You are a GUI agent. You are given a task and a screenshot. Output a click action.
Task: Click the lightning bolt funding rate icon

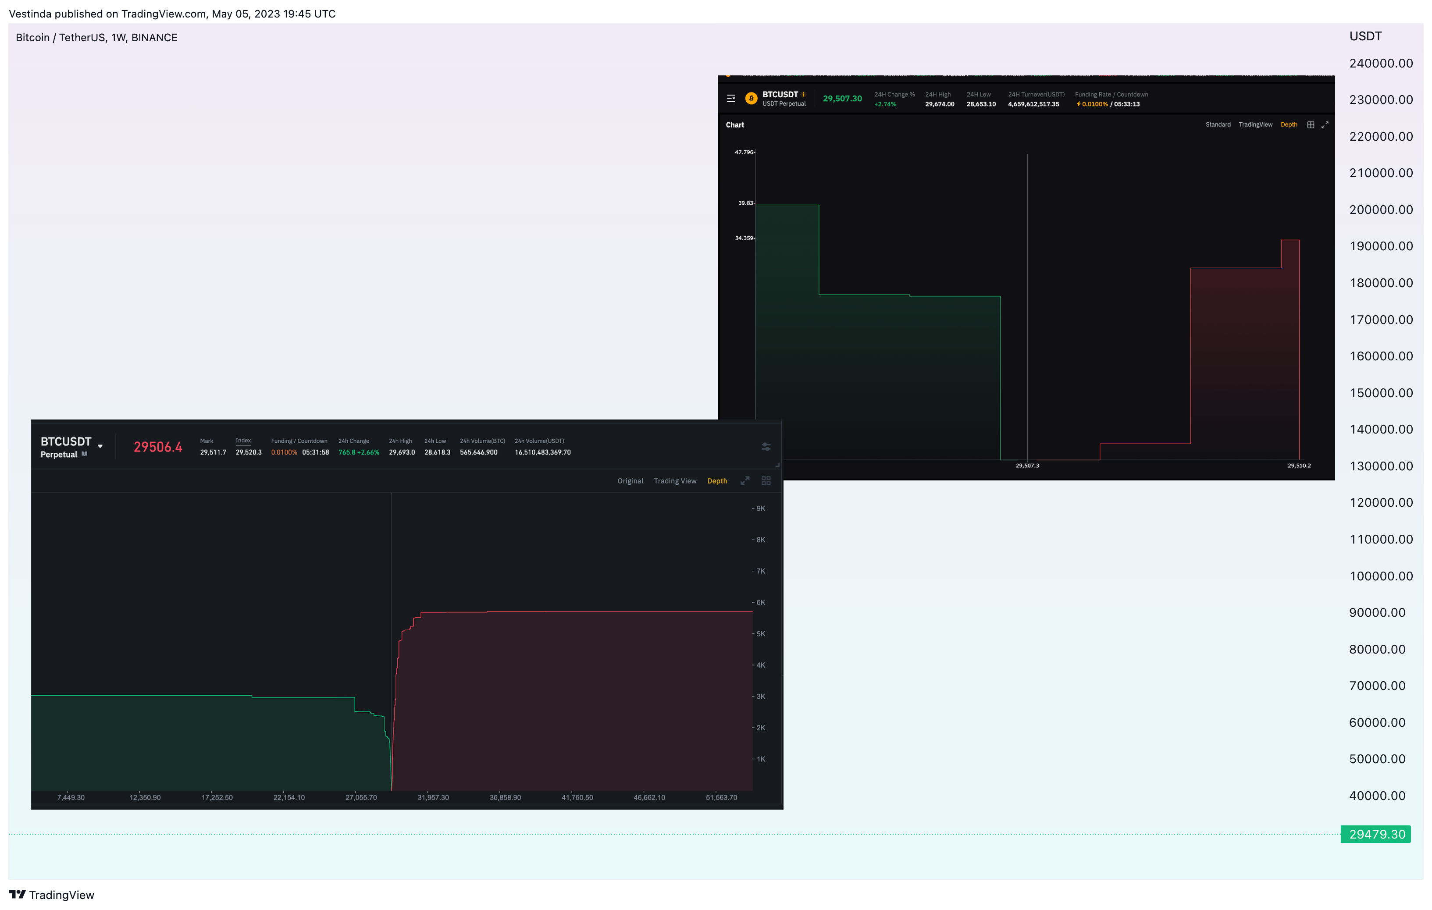coord(1078,104)
